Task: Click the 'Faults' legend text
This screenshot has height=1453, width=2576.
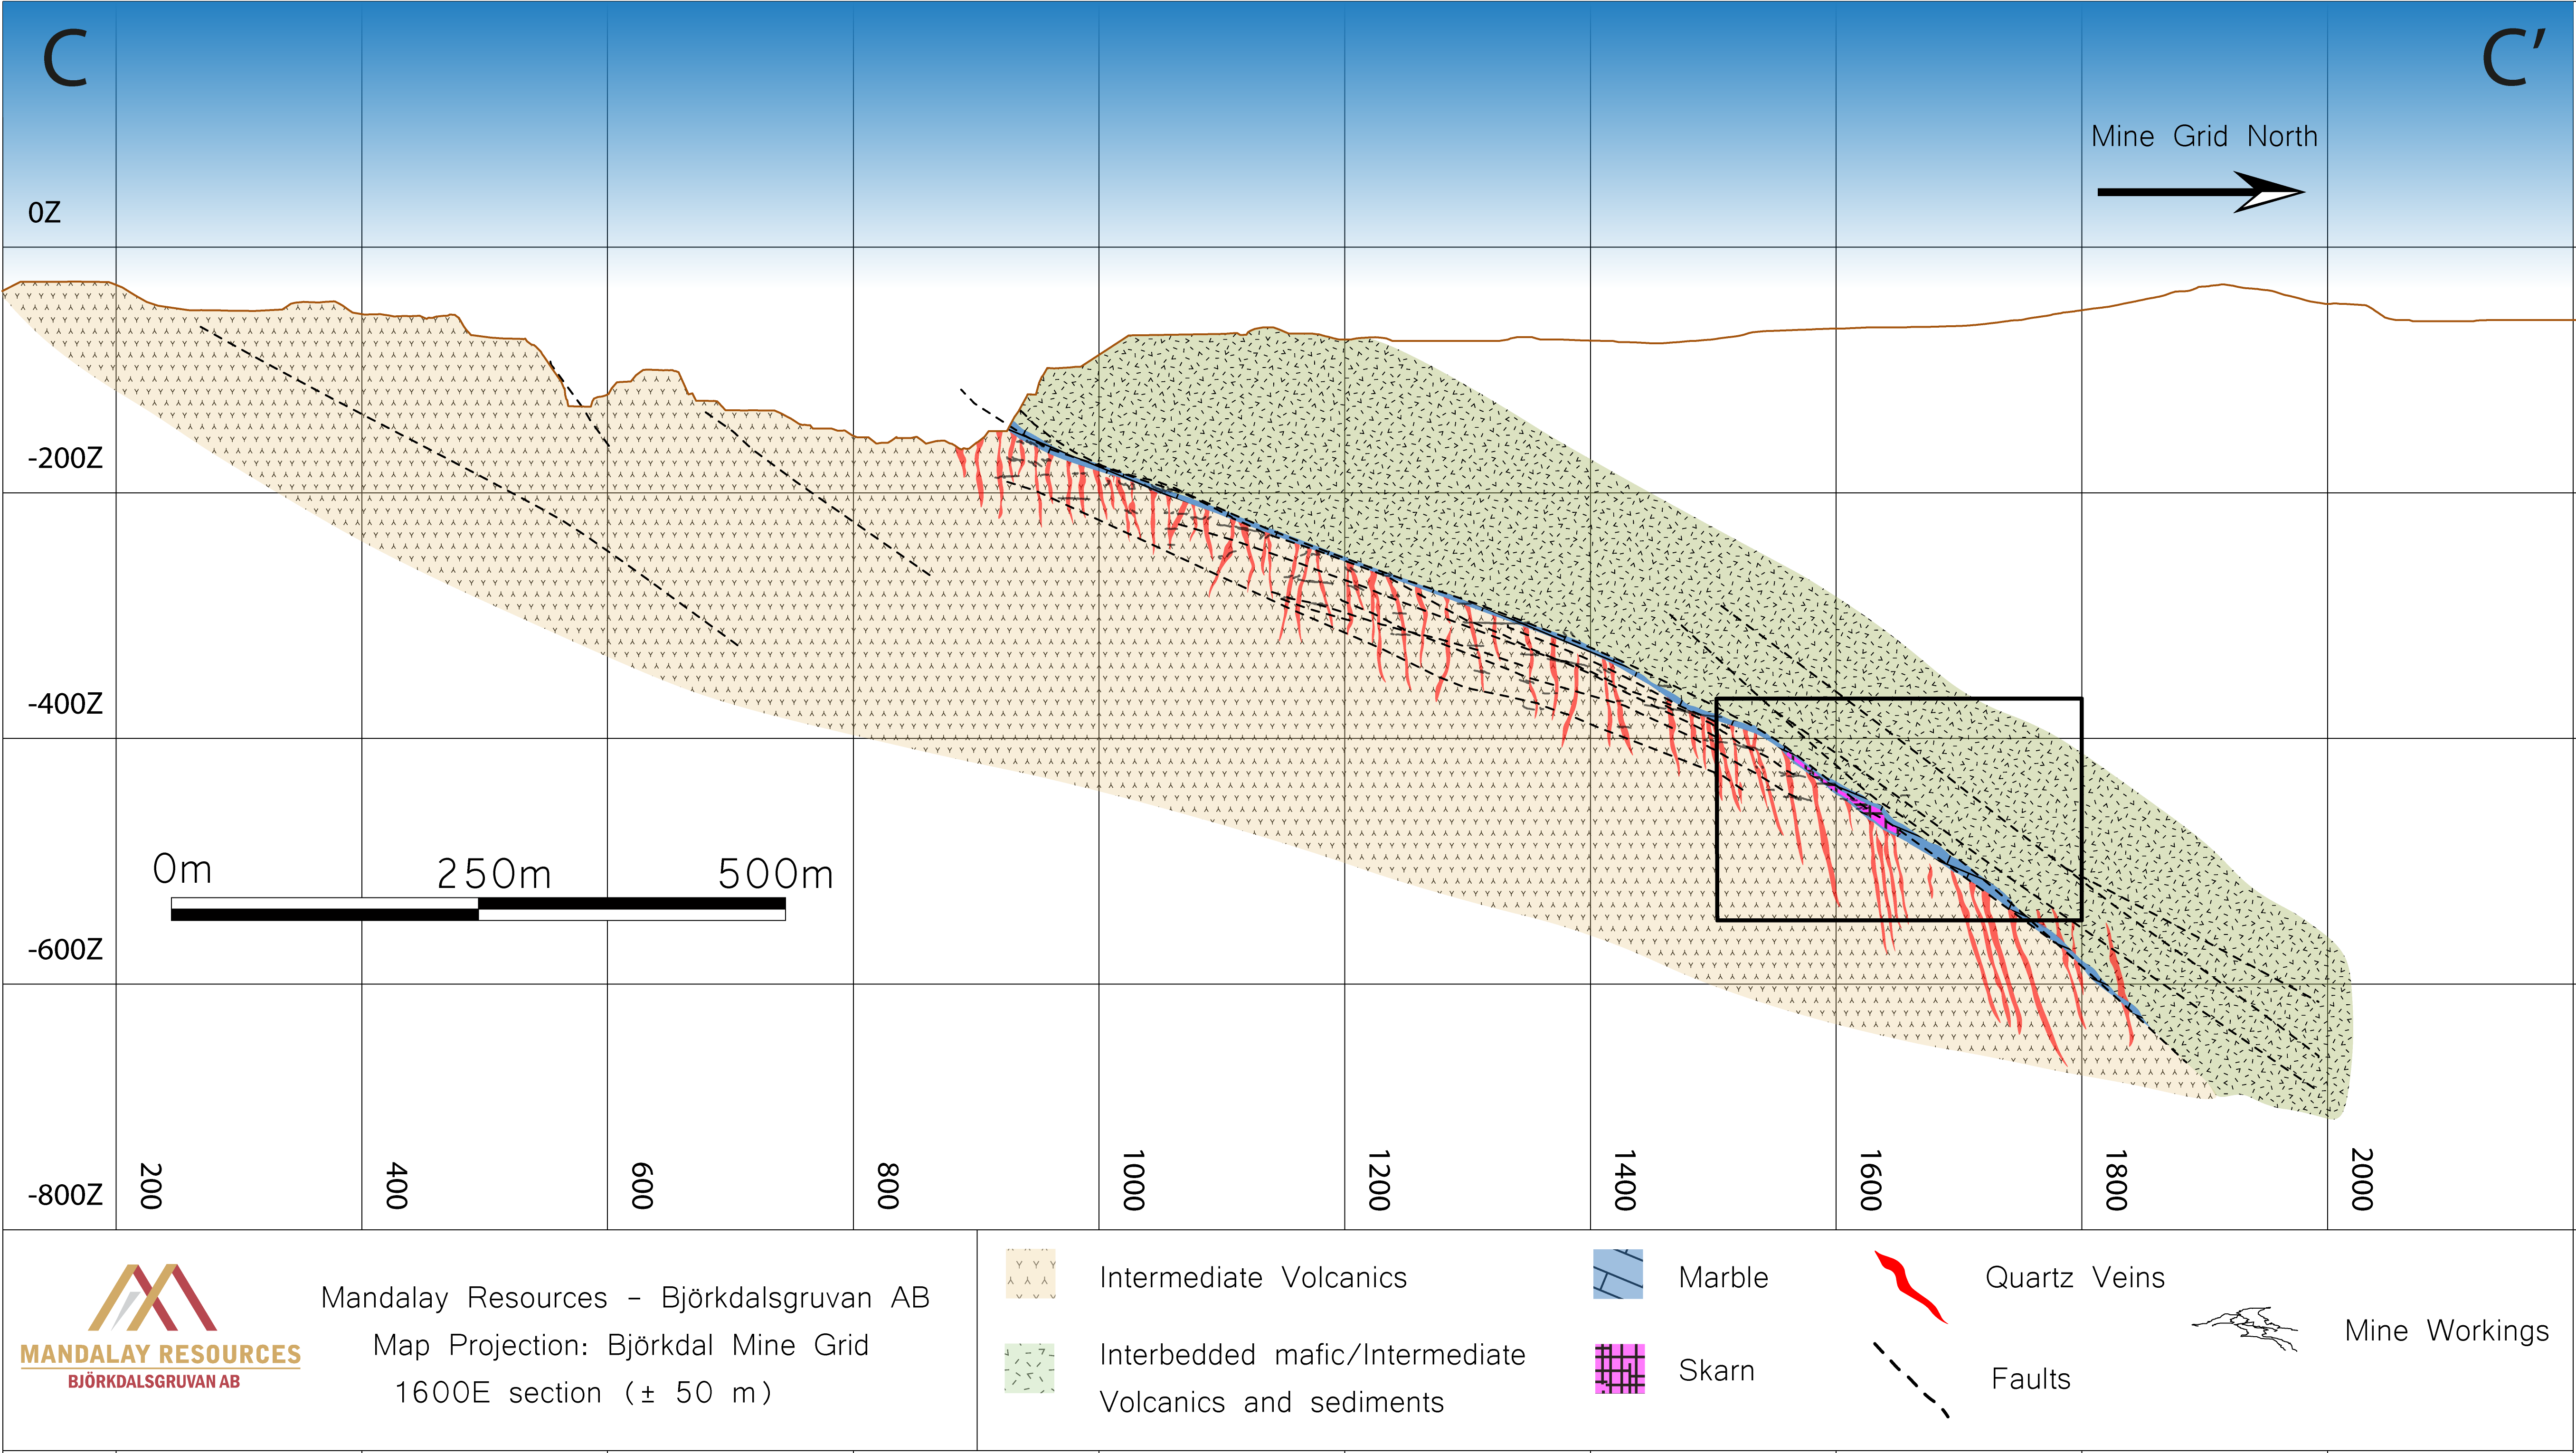Action: 2031,1379
